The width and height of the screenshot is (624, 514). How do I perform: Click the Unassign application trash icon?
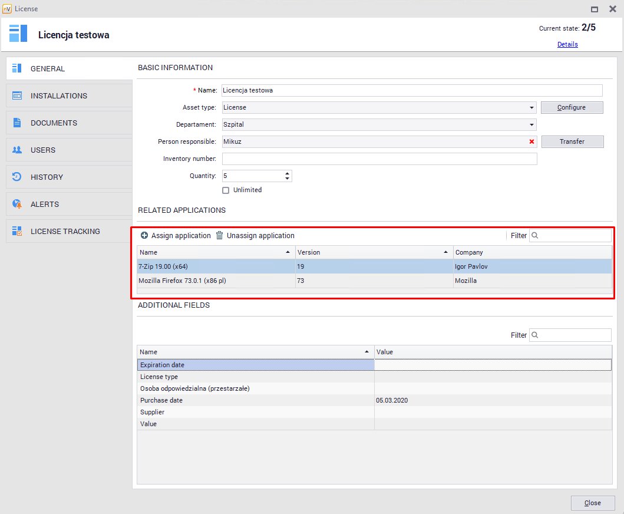220,235
